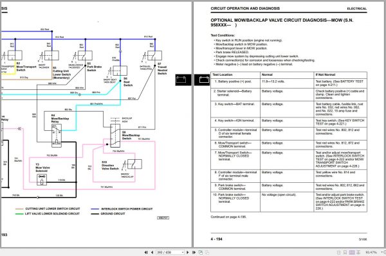Screen dimensions: 386x256
Task: Click the greyed next view icon
Action: (x=207, y=252)
